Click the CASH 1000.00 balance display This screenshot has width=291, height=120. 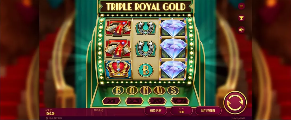pos(50,112)
